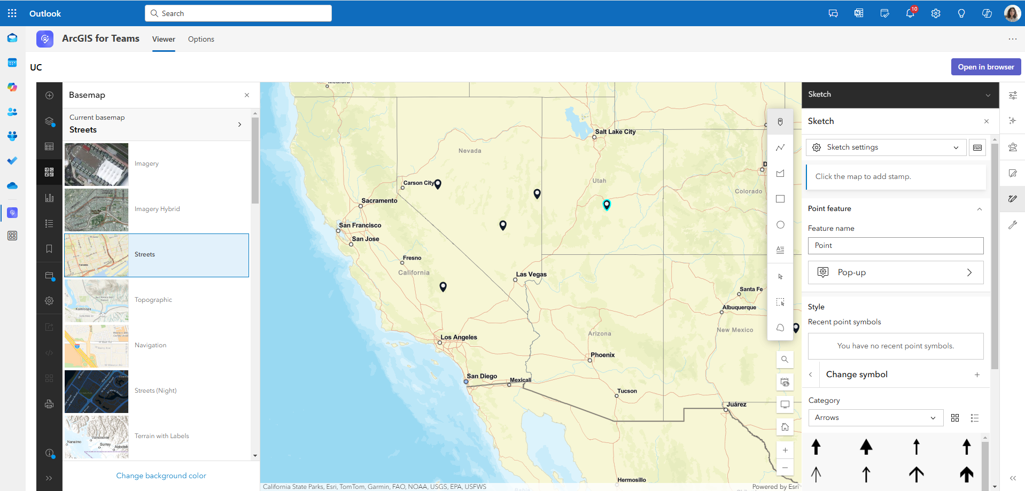This screenshot has width=1025, height=491.
Task: Open the ArcGIS for Teams more options menu
Action: [x=1013, y=39]
